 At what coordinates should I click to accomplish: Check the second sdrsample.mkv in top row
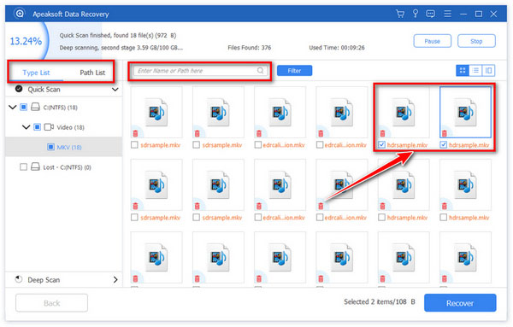coord(197,144)
